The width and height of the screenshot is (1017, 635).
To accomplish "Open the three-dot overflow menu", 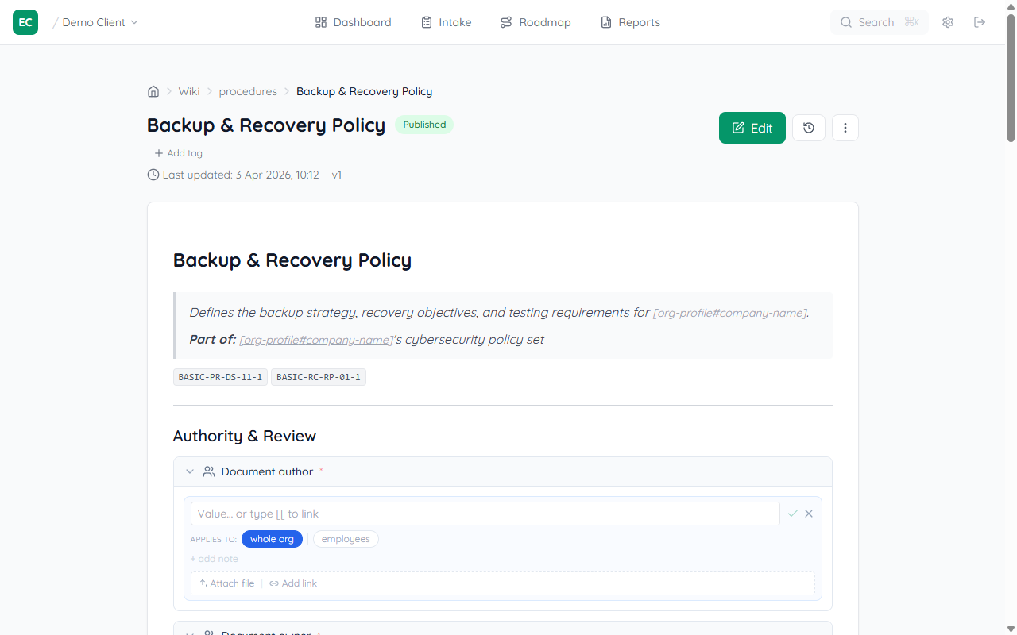I will point(845,128).
